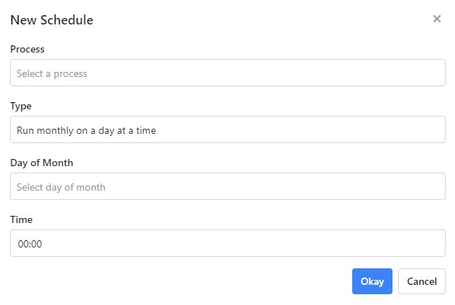This screenshot has height=305, width=455.
Task: Close the New Schedule dialog with X
Action: click(x=436, y=19)
